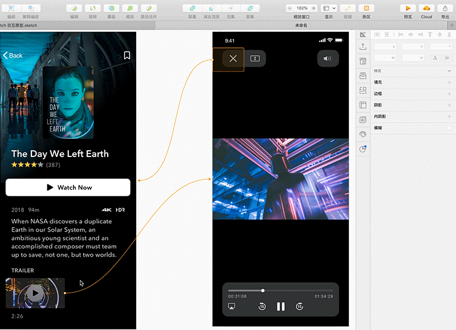Image resolution: width=456 pixels, height=330 pixels.
Task: Open the inbox drawer icon in sidebar strip
Action: click(x=363, y=76)
